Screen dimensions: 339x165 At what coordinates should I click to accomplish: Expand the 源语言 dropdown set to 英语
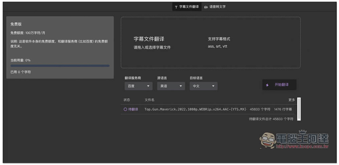[171, 86]
